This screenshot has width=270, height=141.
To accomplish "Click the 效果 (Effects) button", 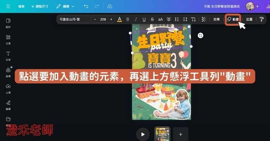I will pyautogui.click(x=216, y=20).
